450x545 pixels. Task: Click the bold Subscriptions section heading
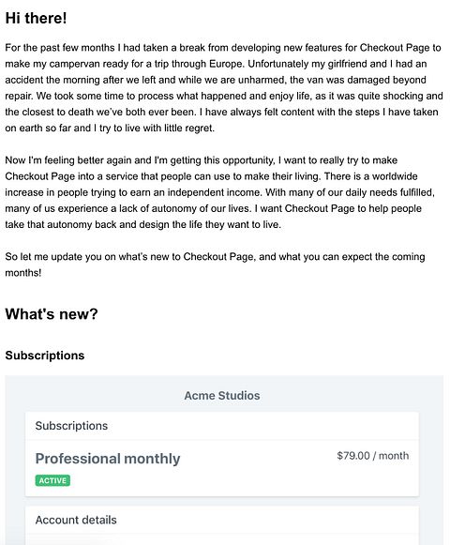click(45, 356)
